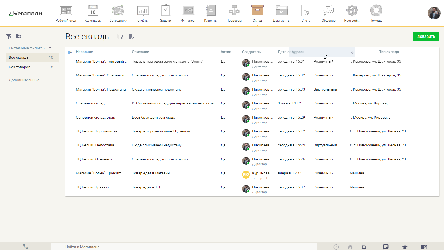
Task: Select the add-filter funnel icon in sidebar
Action: click(9, 36)
